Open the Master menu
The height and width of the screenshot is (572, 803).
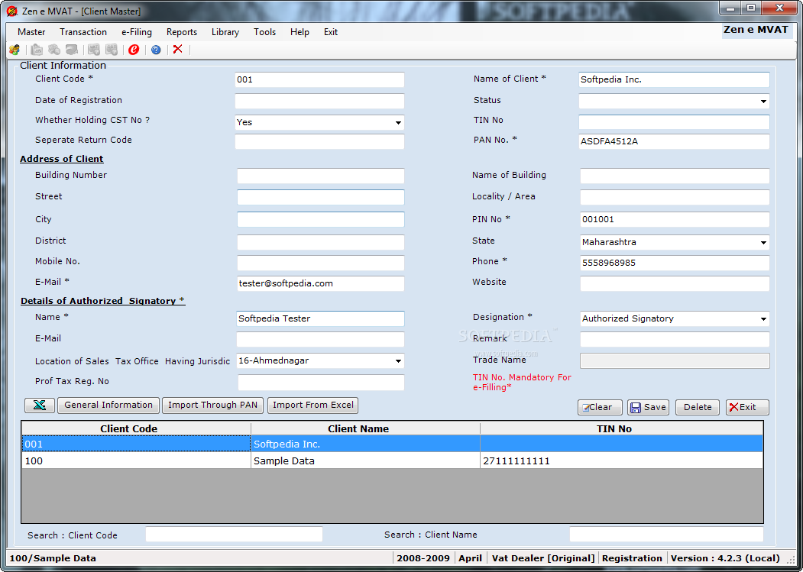coord(31,32)
